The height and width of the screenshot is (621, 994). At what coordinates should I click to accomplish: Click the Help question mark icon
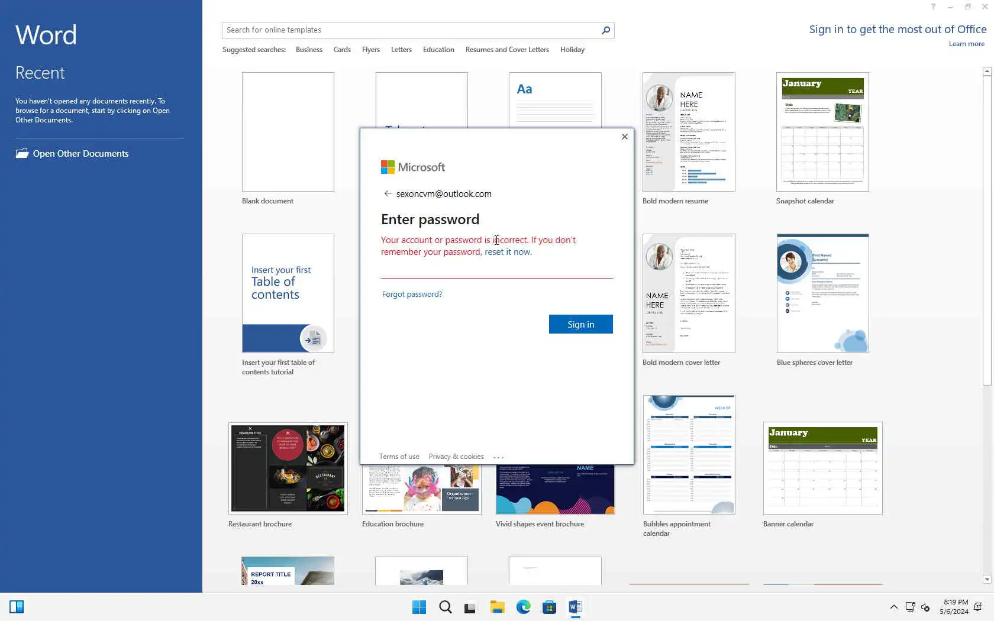pos(933,7)
